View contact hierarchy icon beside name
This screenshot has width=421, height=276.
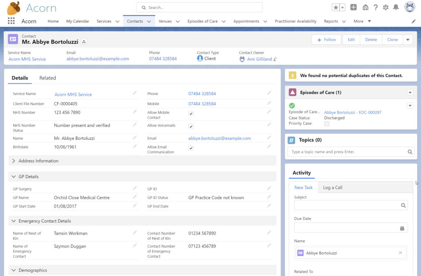click(x=84, y=42)
